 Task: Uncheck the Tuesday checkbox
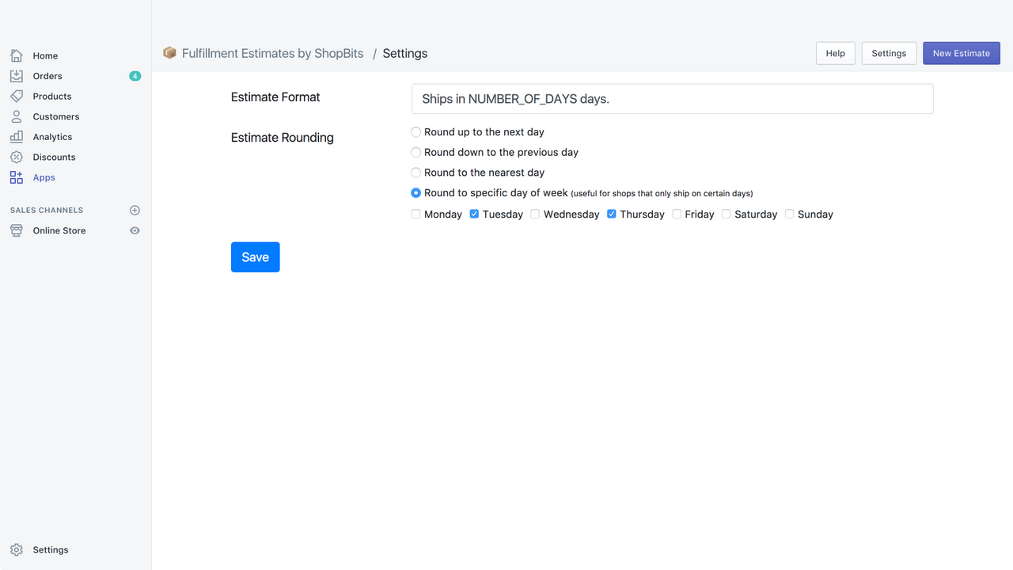(x=474, y=214)
